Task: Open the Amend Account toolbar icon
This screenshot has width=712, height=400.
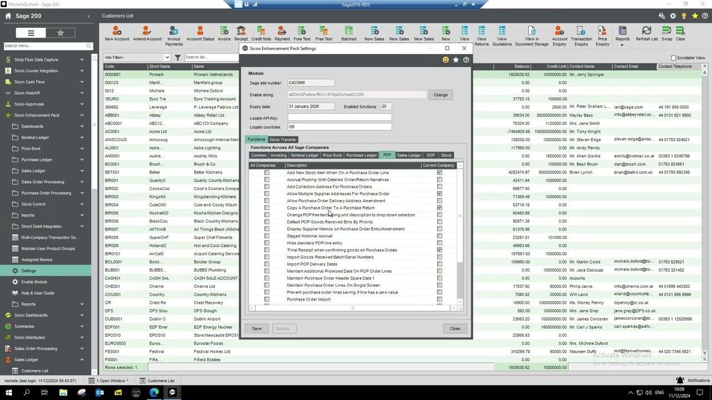Action: pyautogui.click(x=147, y=34)
